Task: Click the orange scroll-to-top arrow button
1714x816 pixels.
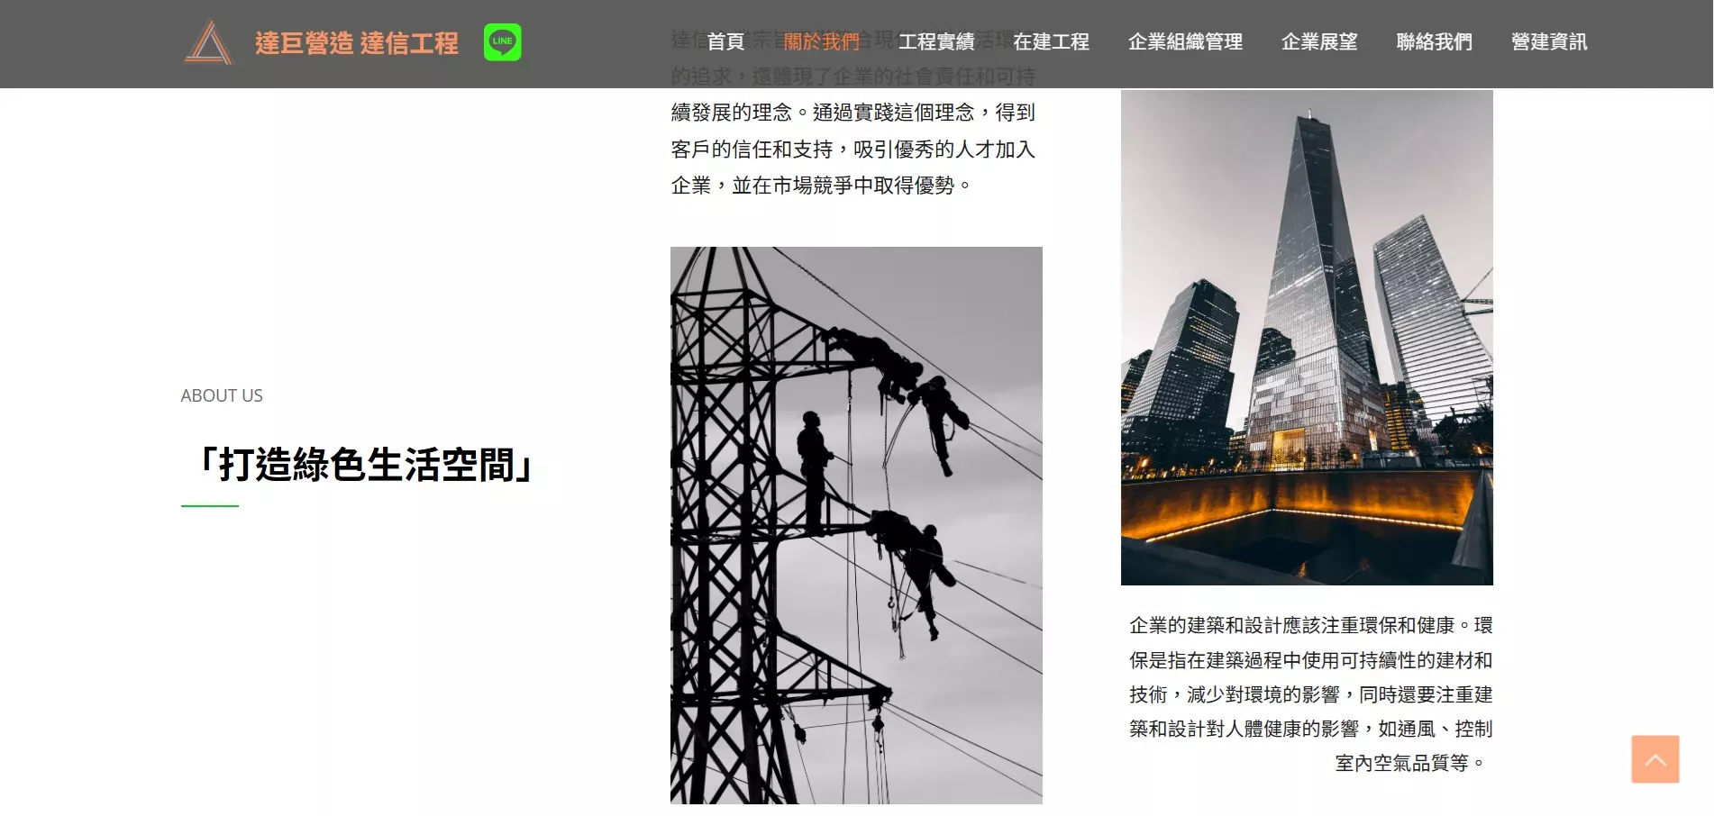Action: point(1655,759)
